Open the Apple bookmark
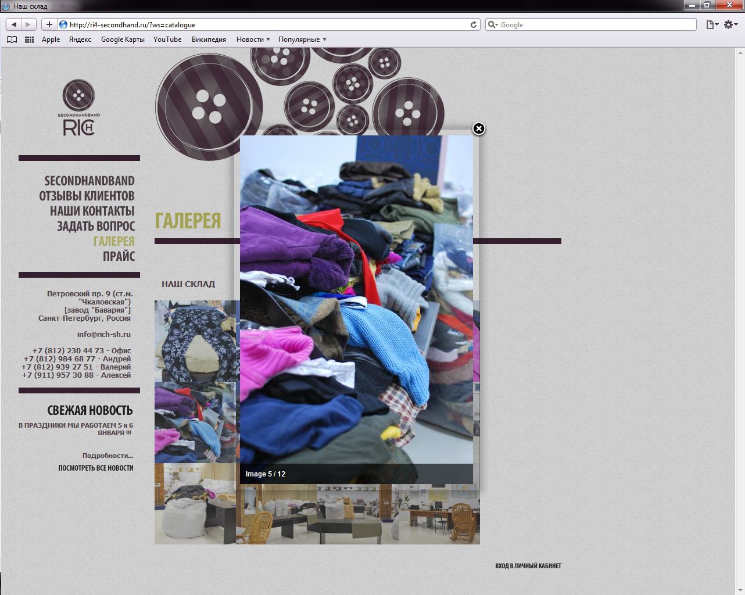This screenshot has width=745, height=595. point(51,40)
